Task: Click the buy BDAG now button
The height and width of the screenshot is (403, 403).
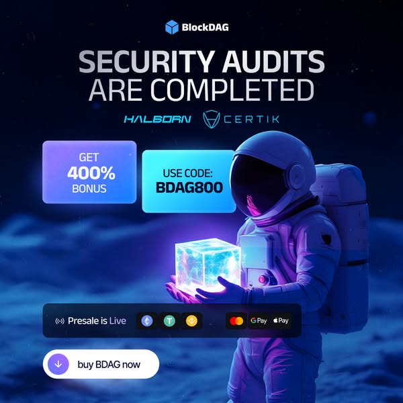Action: pos(101,364)
